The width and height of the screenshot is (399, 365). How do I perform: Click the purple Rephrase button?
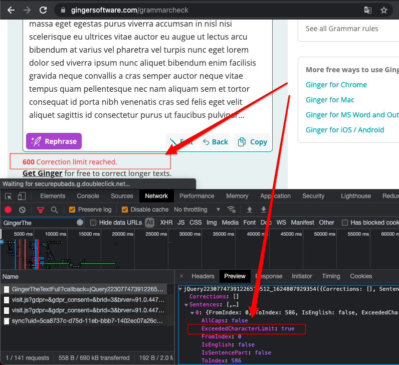coord(54,141)
